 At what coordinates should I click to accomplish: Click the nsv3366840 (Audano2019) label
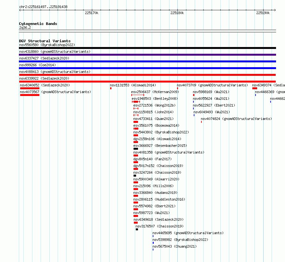(155, 193)
